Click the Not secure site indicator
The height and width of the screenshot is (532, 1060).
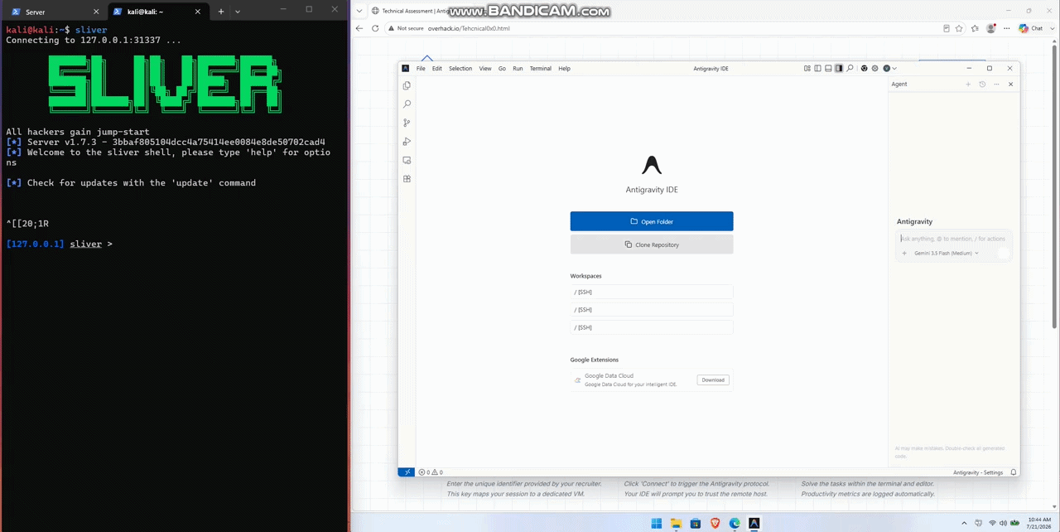coord(406,28)
